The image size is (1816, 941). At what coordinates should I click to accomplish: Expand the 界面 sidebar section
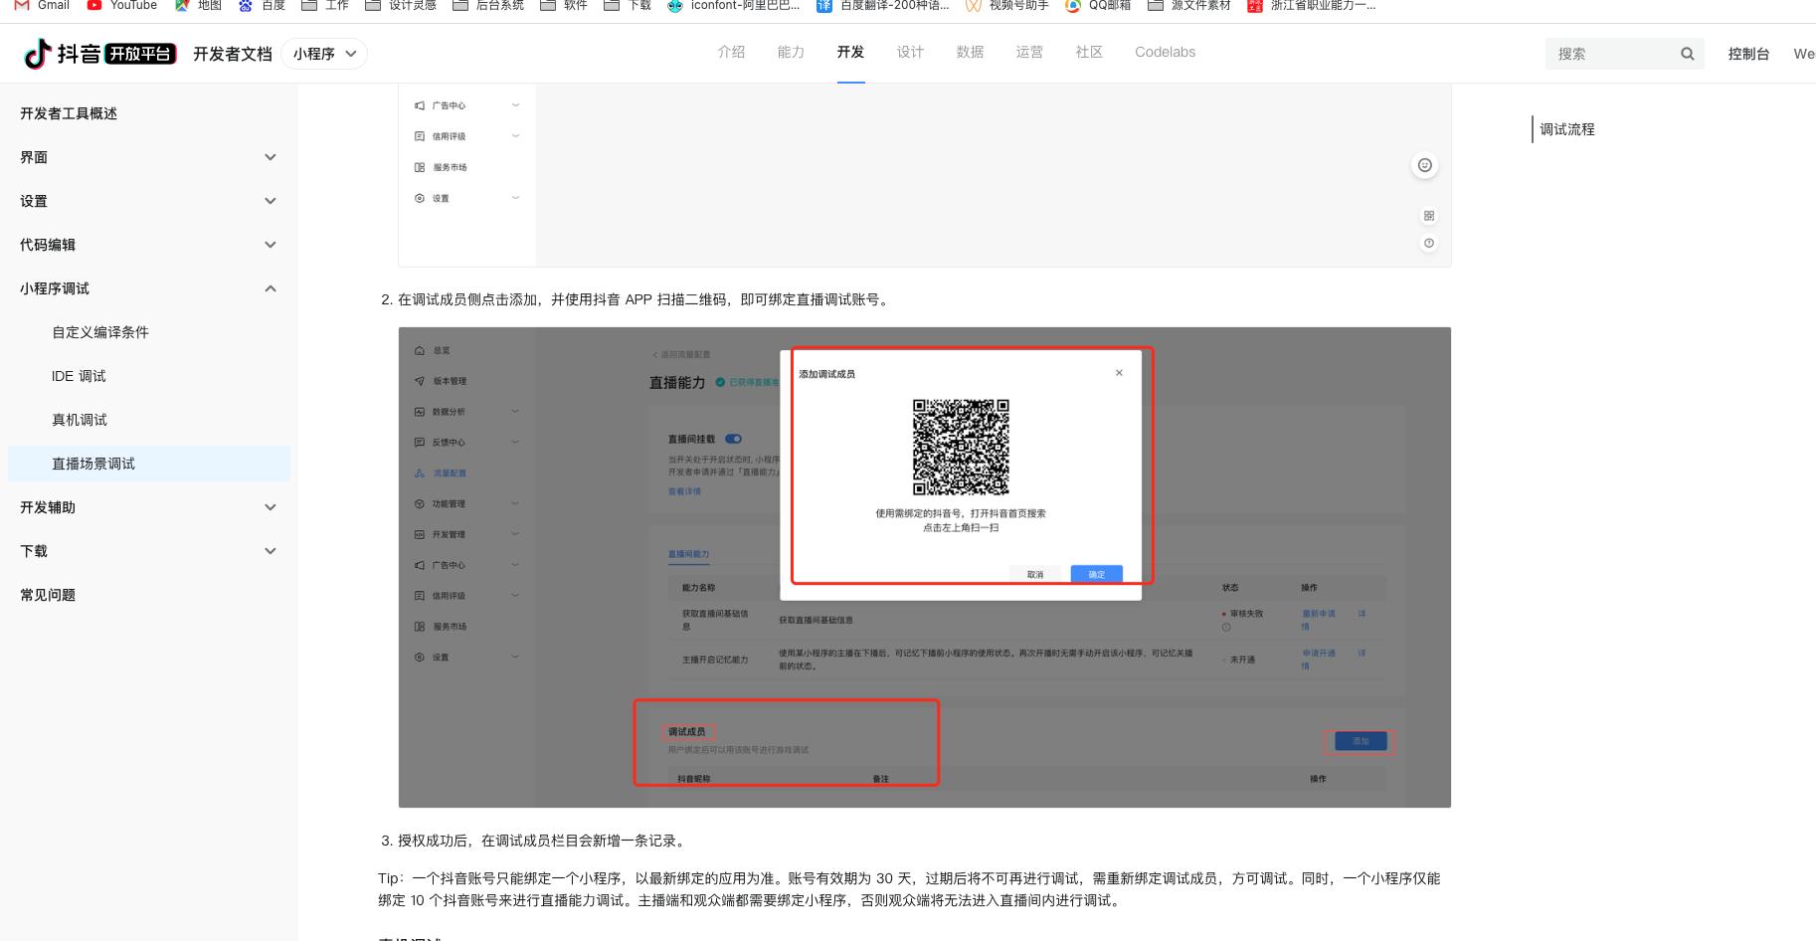pyautogui.click(x=271, y=157)
